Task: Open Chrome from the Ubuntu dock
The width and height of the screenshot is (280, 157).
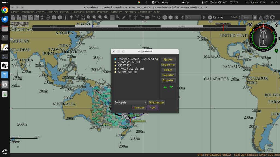Action: tap(5, 10)
